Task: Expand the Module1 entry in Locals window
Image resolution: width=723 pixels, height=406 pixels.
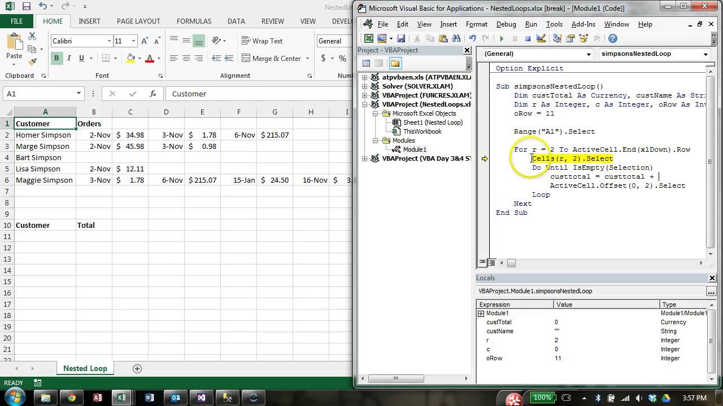Action: point(481,313)
